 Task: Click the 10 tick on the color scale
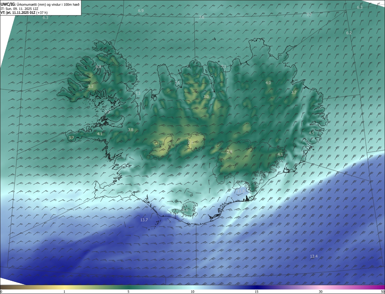point(192,292)
